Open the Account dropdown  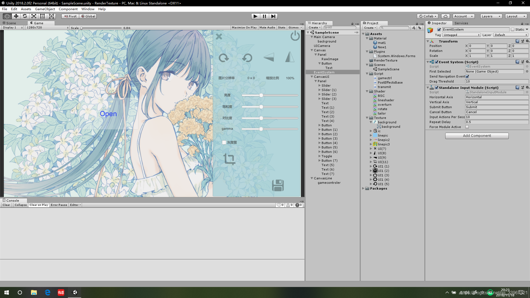(463, 16)
